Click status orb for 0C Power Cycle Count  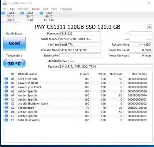coord(6,87)
